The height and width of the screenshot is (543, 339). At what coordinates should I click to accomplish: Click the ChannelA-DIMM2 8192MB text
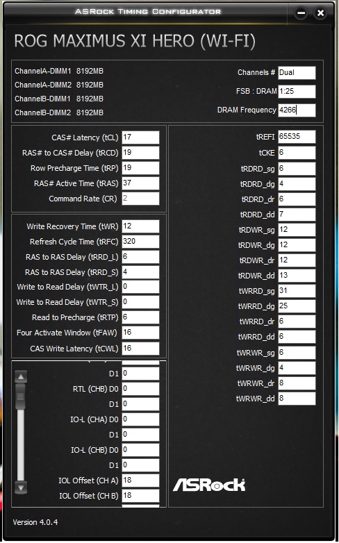pos(59,85)
